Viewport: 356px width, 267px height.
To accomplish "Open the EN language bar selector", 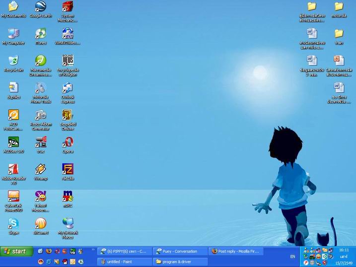I will [x=292, y=257].
